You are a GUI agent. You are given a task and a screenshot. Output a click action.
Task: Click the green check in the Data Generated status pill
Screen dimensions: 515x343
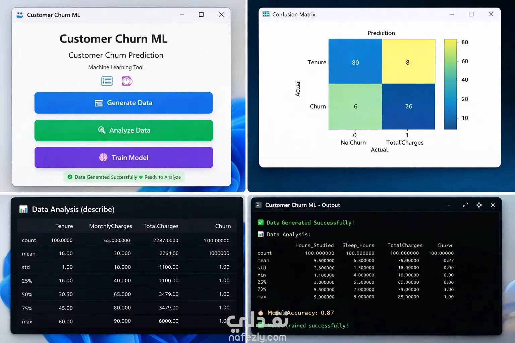pyautogui.click(x=70, y=177)
